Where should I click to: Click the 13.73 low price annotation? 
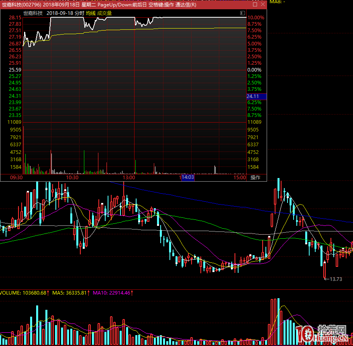click(x=336, y=279)
